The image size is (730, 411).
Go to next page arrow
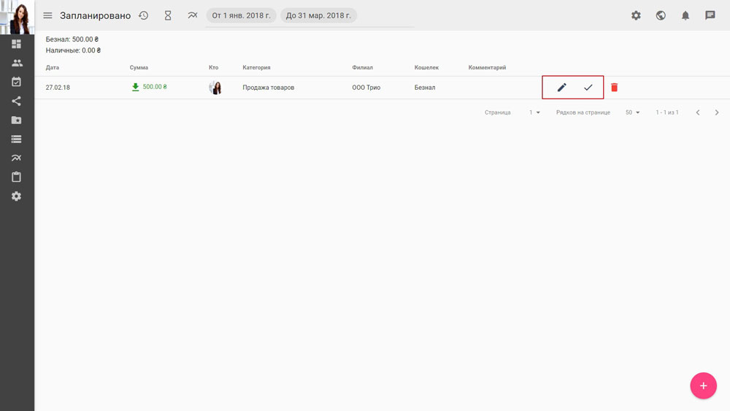(717, 112)
